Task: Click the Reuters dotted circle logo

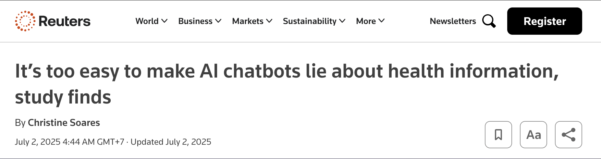Action: (25, 21)
